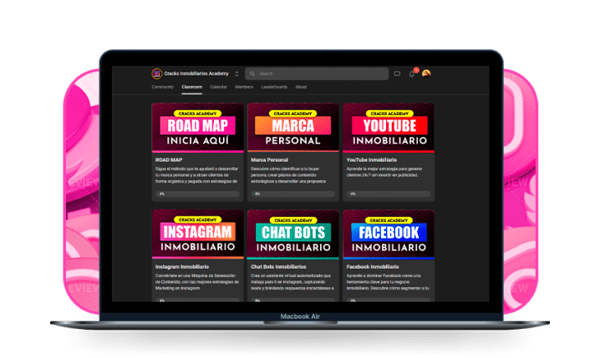Image resolution: width=600 pixels, height=358 pixels.
Task: Click the Marca Personal course title
Action: [x=269, y=159]
